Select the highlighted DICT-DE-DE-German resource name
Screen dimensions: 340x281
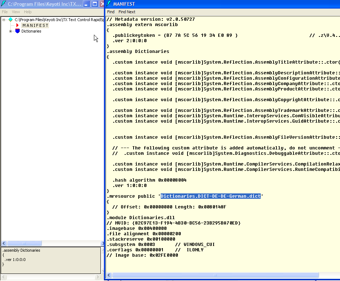210,196
